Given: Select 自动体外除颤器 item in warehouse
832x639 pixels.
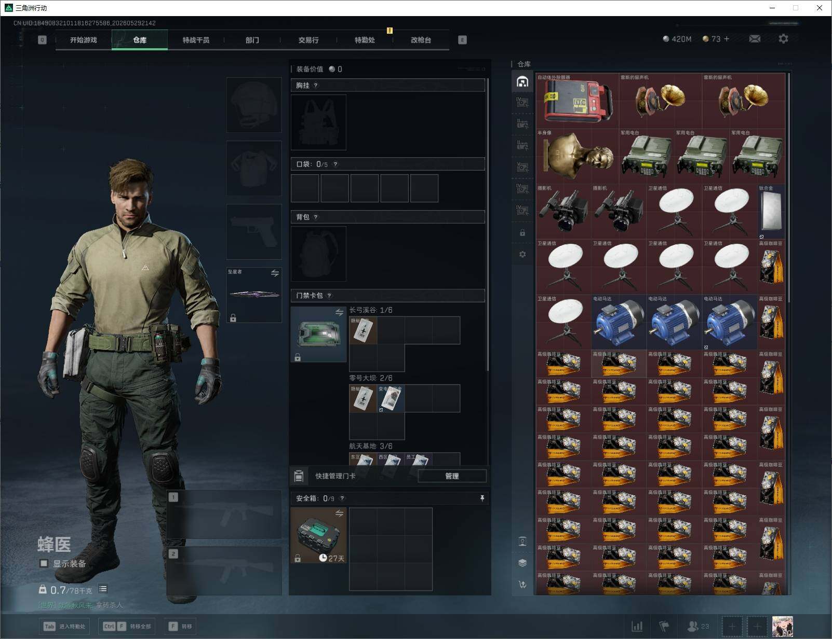Looking at the screenshot, I should (577, 101).
